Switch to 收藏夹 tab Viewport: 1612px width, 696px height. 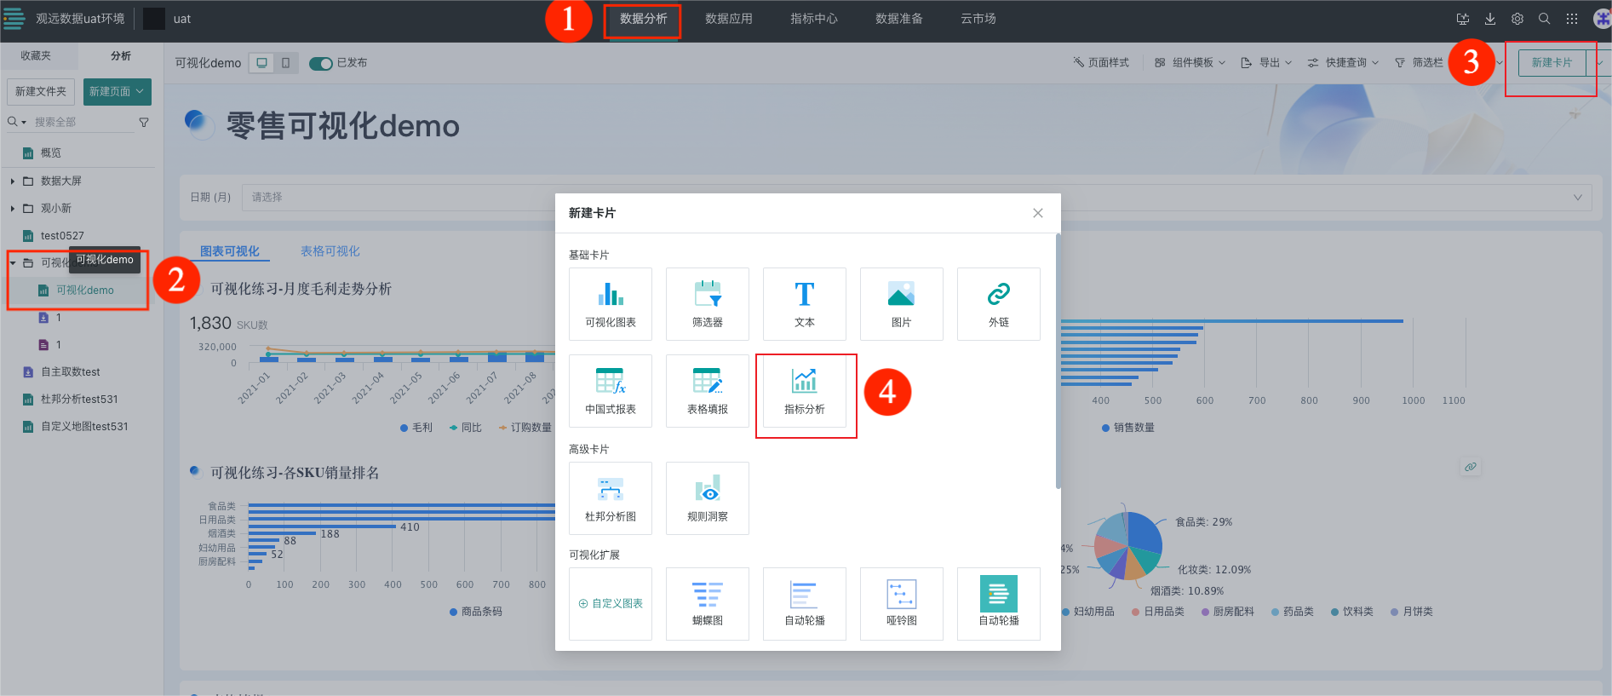[x=36, y=55]
